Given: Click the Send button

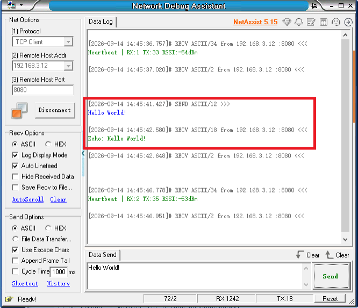Looking at the screenshot, I should click(331, 276).
